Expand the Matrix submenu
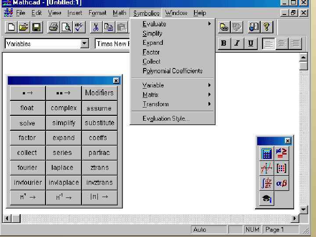The width and height of the screenshot is (316, 237). [173, 95]
